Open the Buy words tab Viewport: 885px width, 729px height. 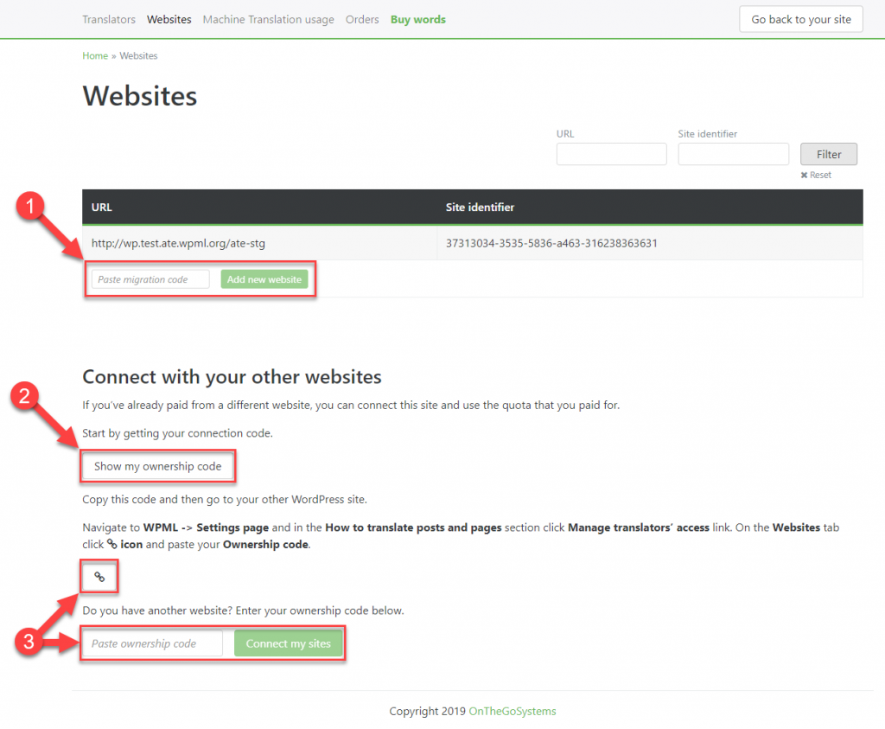click(418, 19)
